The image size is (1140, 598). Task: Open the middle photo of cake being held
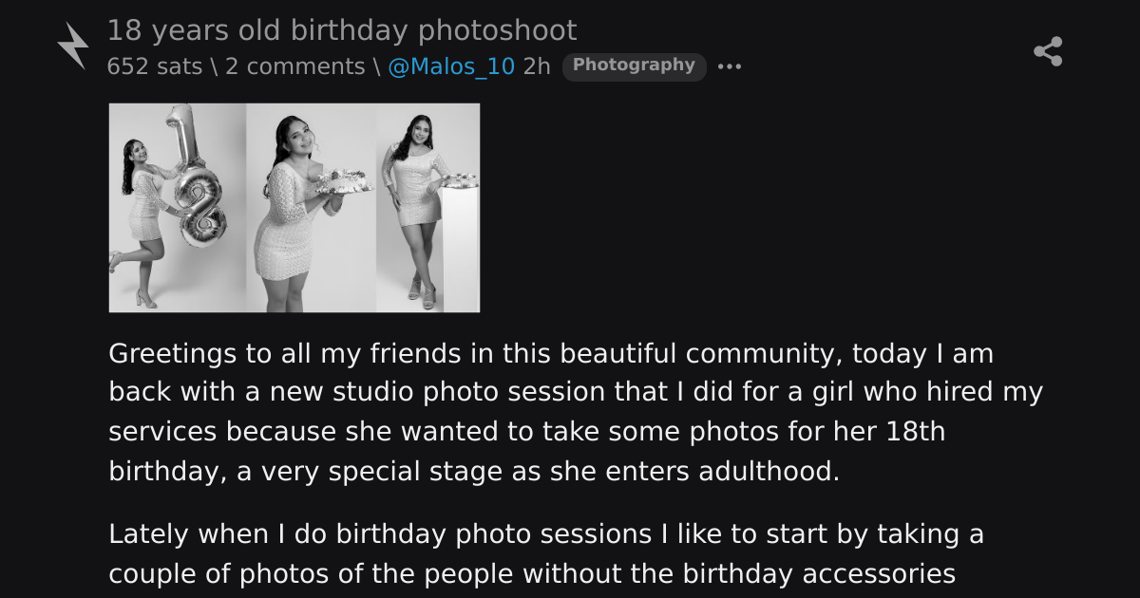click(x=311, y=208)
